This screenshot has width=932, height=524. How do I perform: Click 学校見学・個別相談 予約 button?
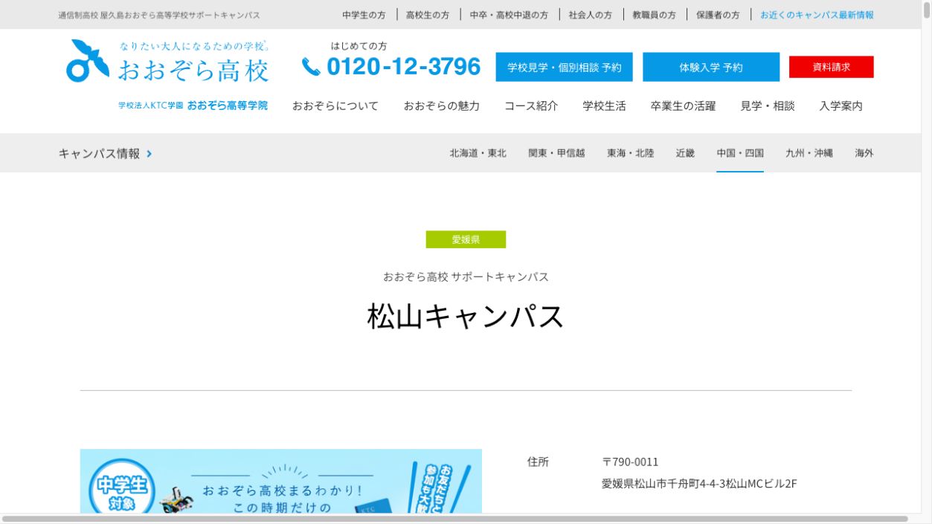tap(565, 67)
